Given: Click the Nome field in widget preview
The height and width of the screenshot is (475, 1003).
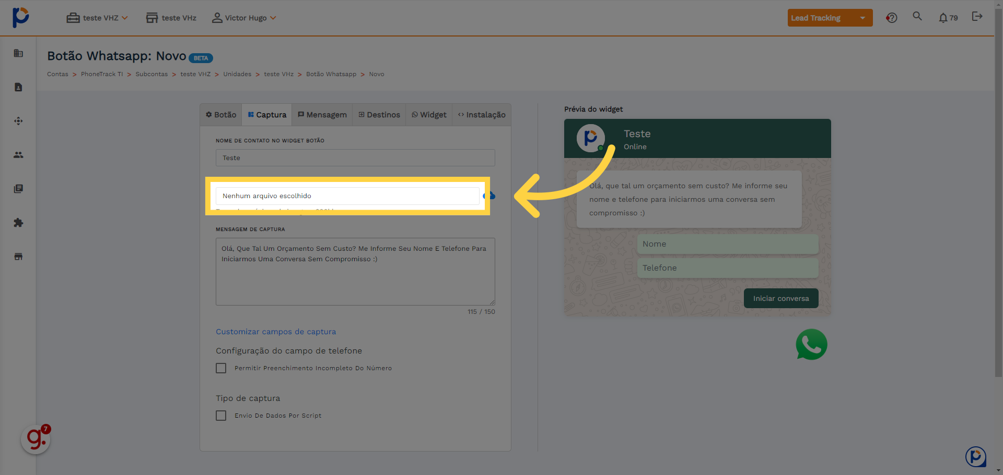Looking at the screenshot, I should pyautogui.click(x=728, y=244).
